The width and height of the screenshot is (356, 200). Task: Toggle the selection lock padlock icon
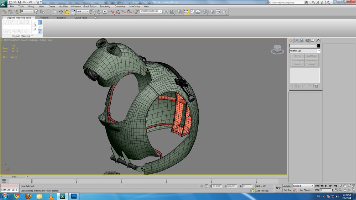[201, 186]
